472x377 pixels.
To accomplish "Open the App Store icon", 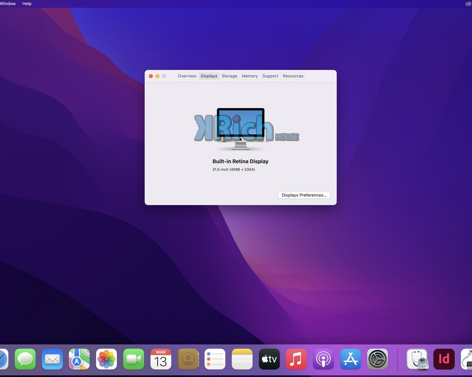I will [x=350, y=359].
